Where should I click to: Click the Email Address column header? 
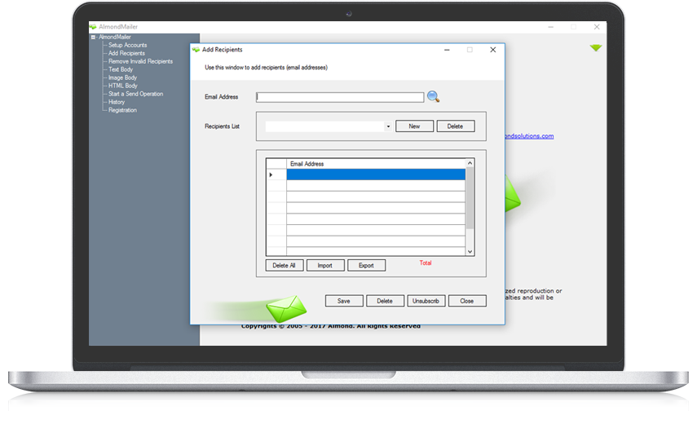coord(376,164)
